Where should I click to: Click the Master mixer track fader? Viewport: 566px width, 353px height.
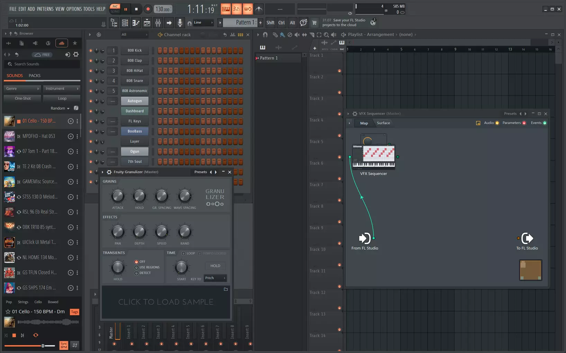tap(118, 331)
